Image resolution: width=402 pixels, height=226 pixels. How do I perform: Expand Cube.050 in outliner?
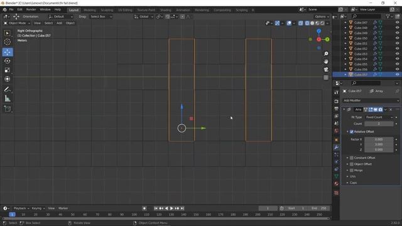tap(345, 38)
